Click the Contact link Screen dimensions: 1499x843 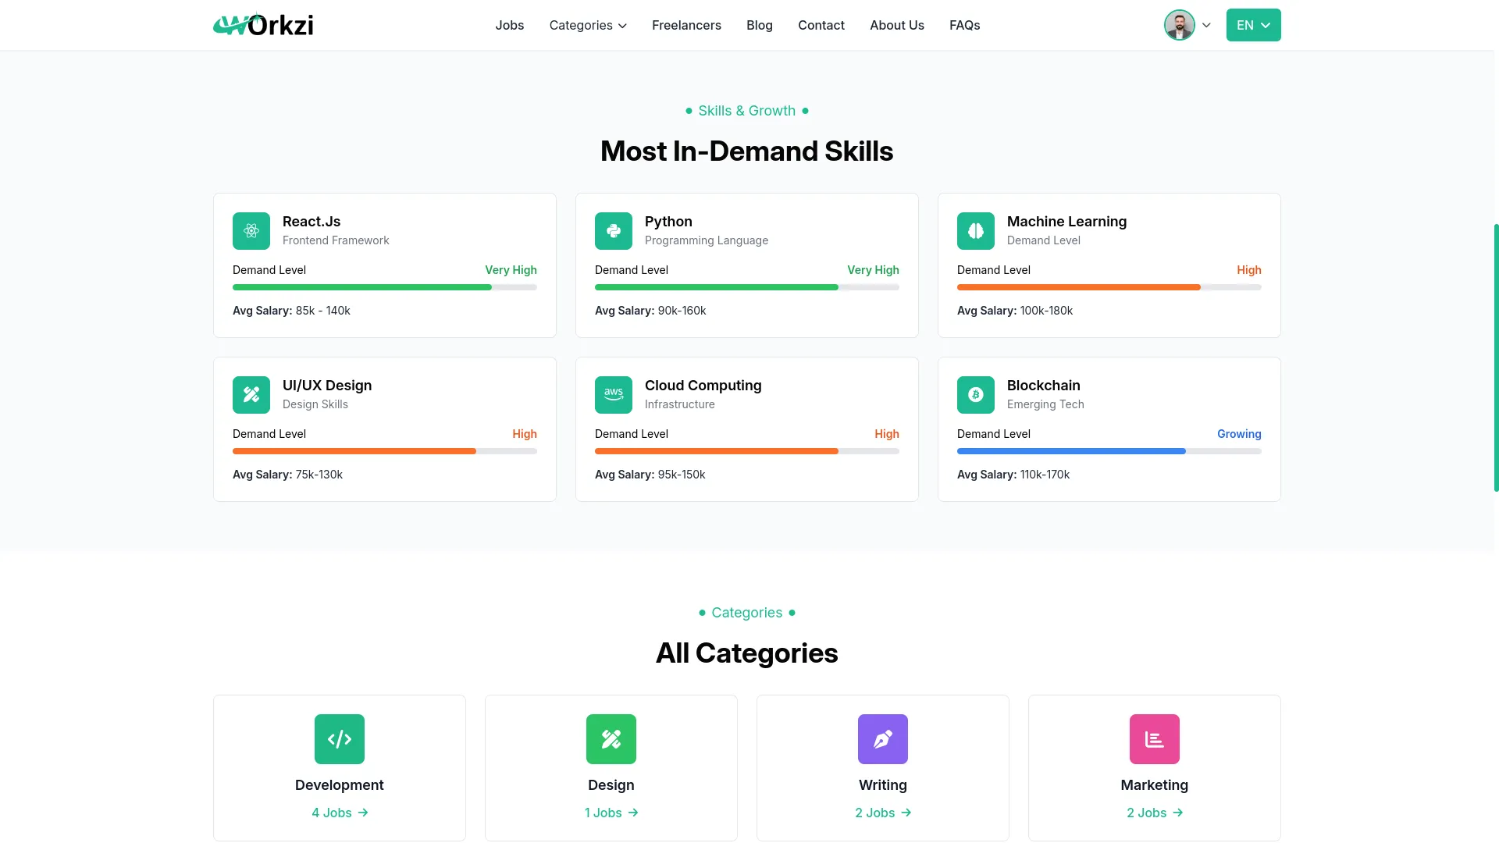pyautogui.click(x=821, y=25)
